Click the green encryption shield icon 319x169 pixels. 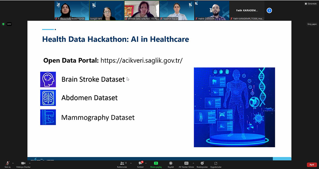(x=3, y=24)
